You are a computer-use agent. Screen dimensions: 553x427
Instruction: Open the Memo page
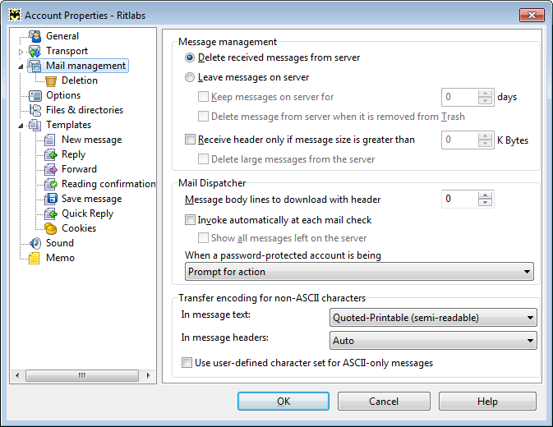click(x=60, y=258)
